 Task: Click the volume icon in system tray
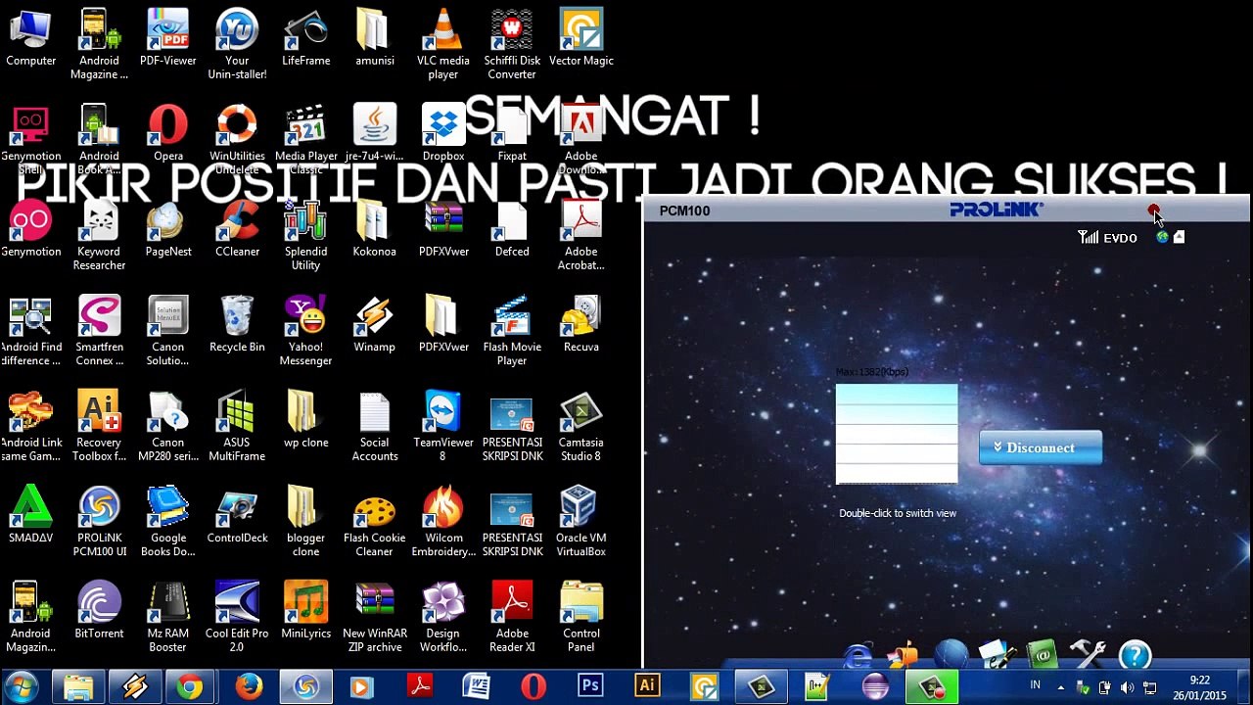pyautogui.click(x=1127, y=687)
